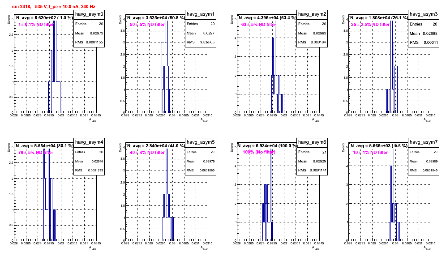Click Mean 0.02989 in havg_asym7 stats

424,161
